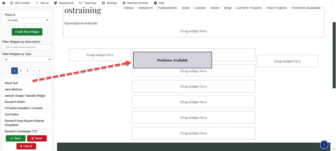336x151 pixels.
Task: Save the widget layout
Action: tap(15, 138)
